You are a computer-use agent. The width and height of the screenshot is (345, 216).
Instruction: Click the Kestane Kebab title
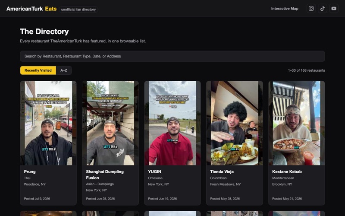(287, 172)
